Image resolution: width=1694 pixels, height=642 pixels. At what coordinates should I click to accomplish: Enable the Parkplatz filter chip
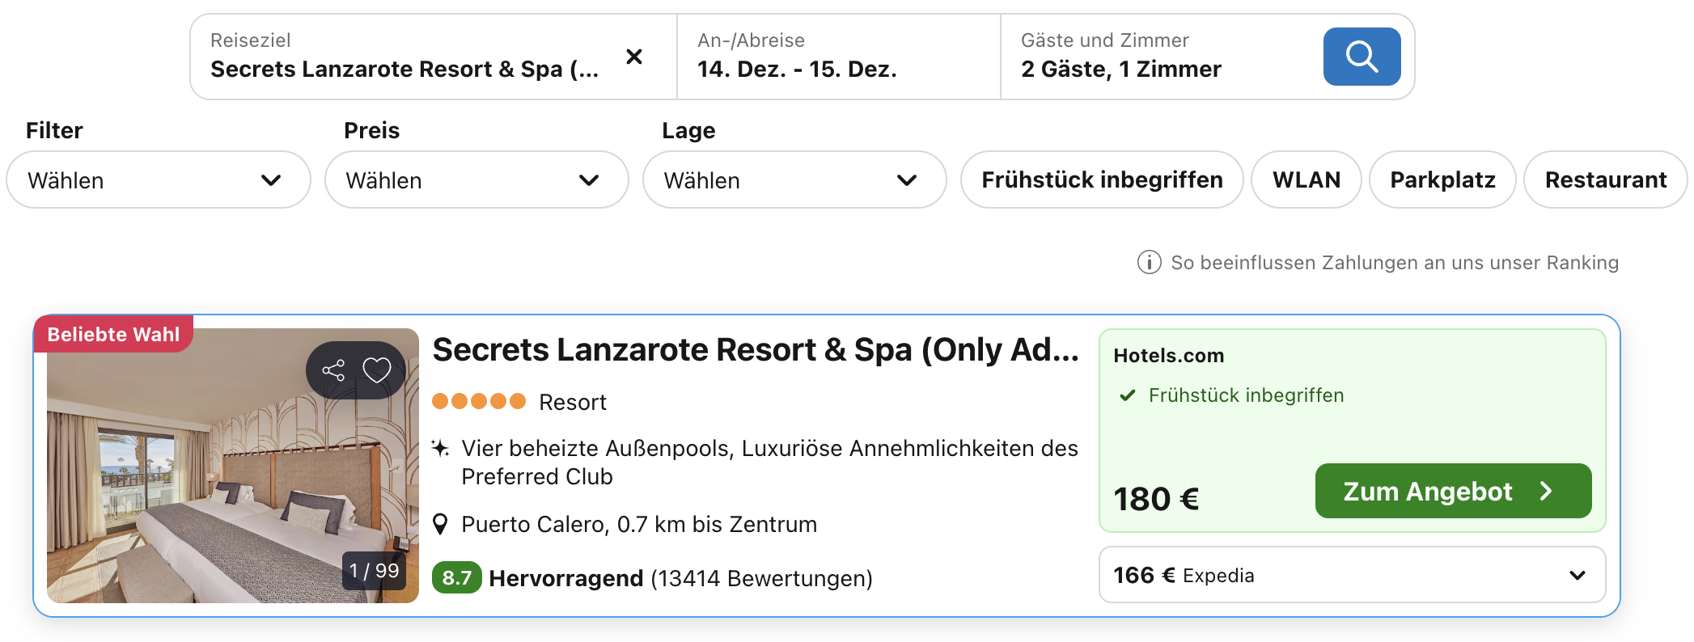(1442, 180)
